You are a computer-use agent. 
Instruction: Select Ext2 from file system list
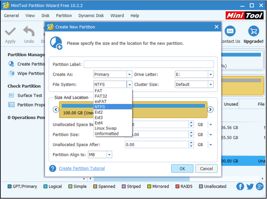[113, 112]
